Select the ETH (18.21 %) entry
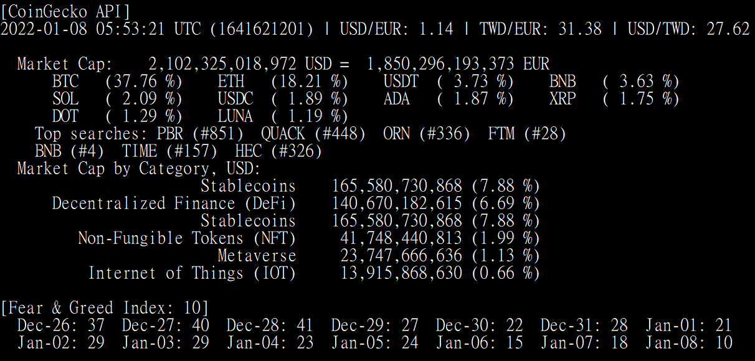The image size is (755, 361). point(283,81)
